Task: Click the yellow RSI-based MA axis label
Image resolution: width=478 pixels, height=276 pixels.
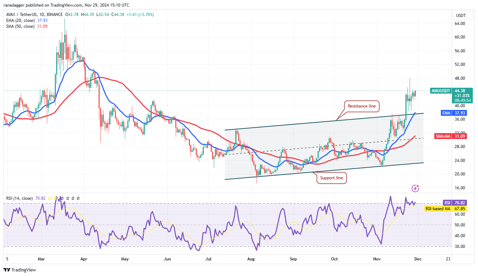Action: point(438,209)
